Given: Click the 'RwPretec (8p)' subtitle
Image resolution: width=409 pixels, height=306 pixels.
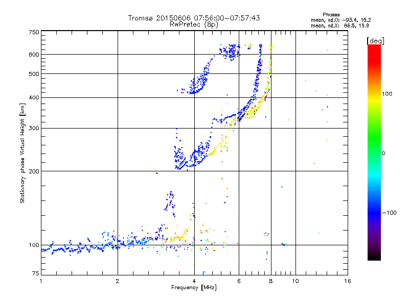Looking at the screenshot, I should pos(194,24).
